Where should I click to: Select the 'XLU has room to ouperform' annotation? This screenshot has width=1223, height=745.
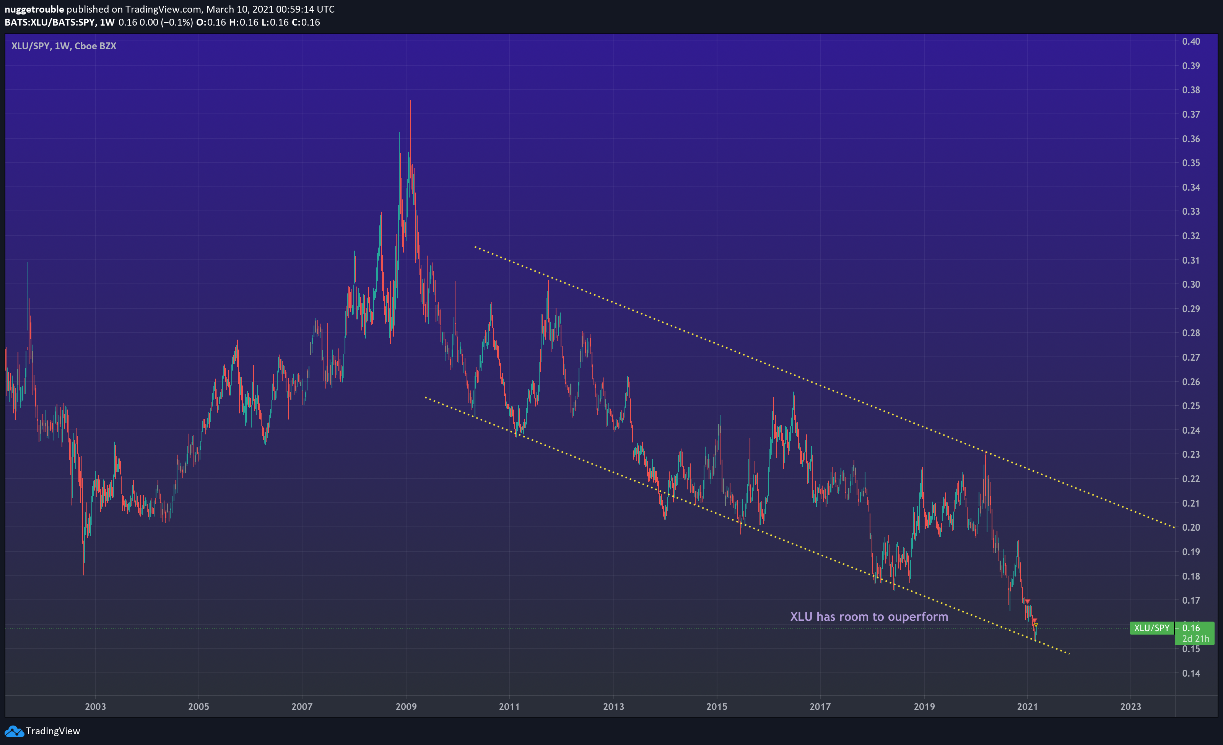point(869,617)
